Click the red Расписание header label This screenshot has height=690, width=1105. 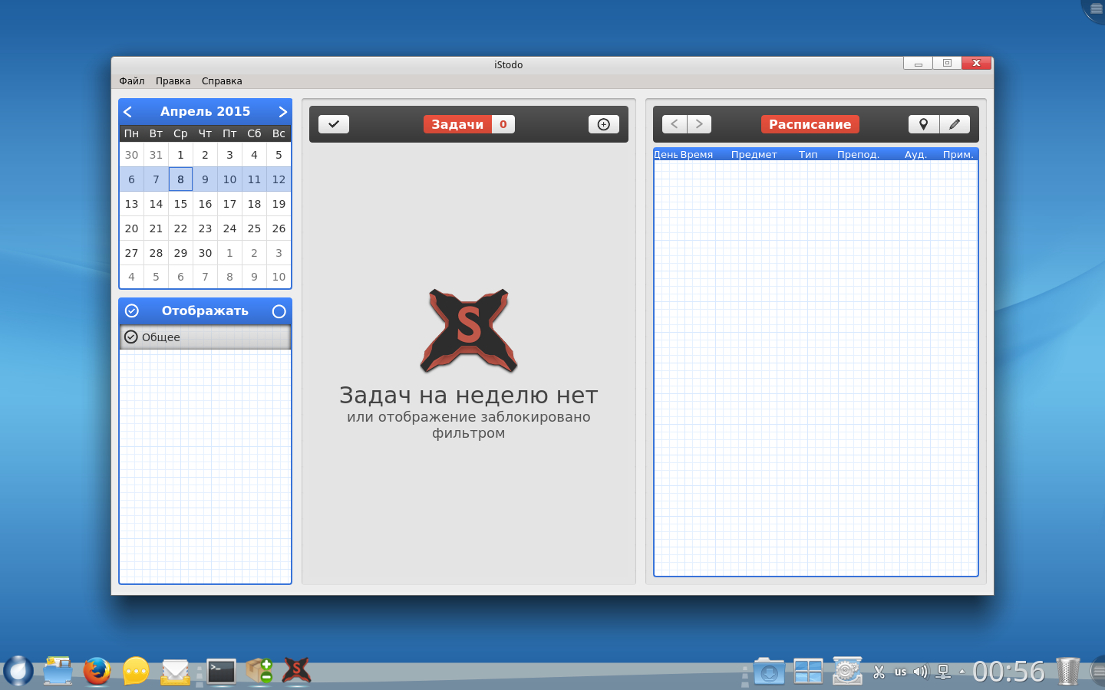point(810,124)
